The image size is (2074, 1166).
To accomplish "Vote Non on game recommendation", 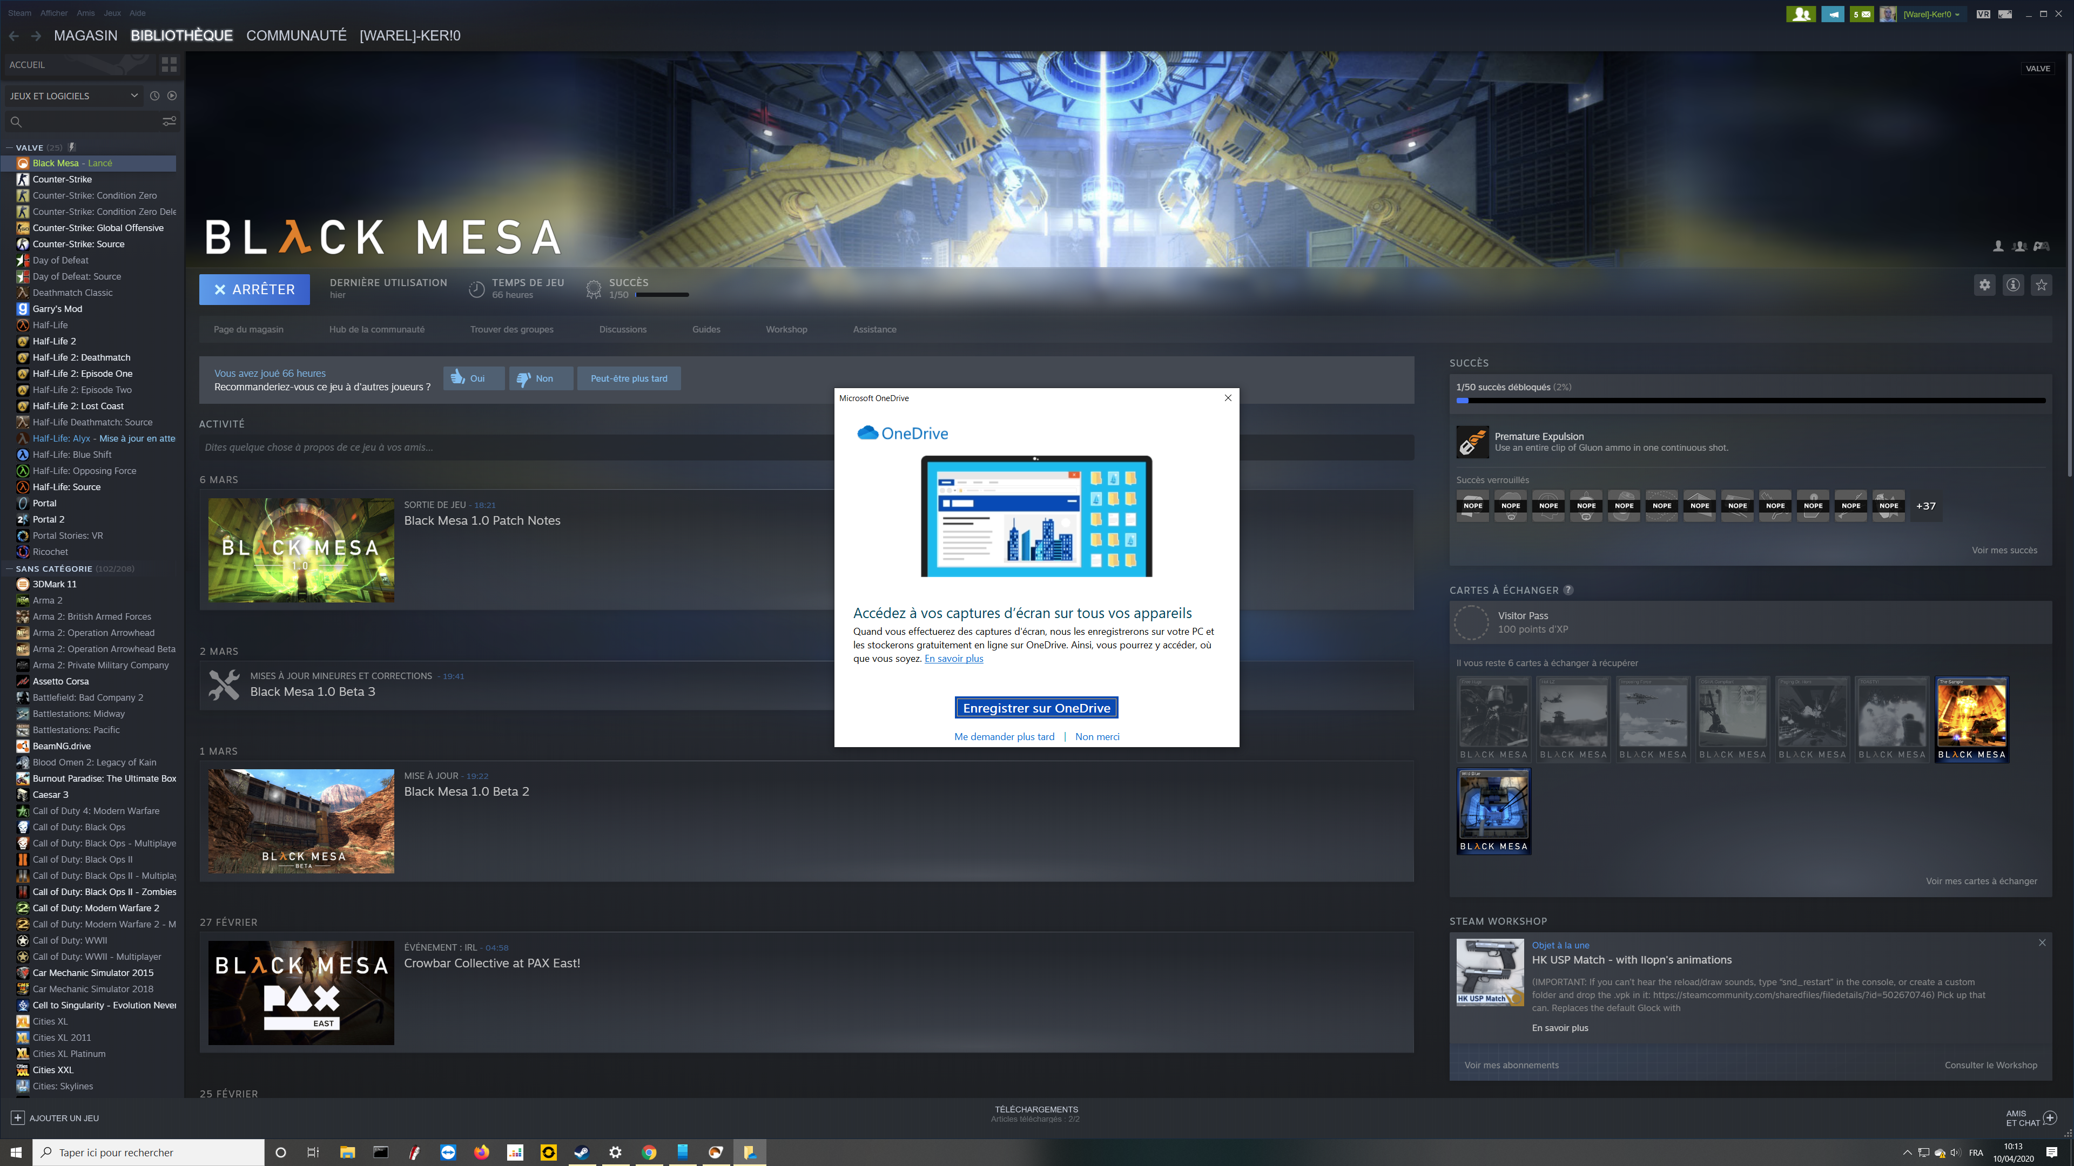I will pyautogui.click(x=541, y=378).
